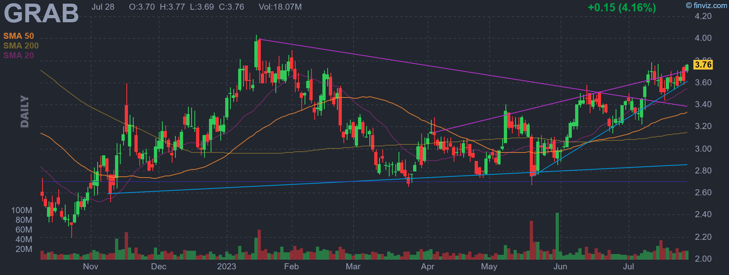Click the Dec month axis label
729x275 pixels.
click(159, 267)
